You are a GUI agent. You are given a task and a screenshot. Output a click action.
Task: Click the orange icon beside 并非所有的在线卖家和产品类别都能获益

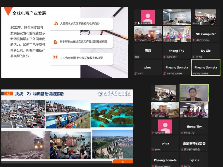pyautogui.click(x=56, y=41)
